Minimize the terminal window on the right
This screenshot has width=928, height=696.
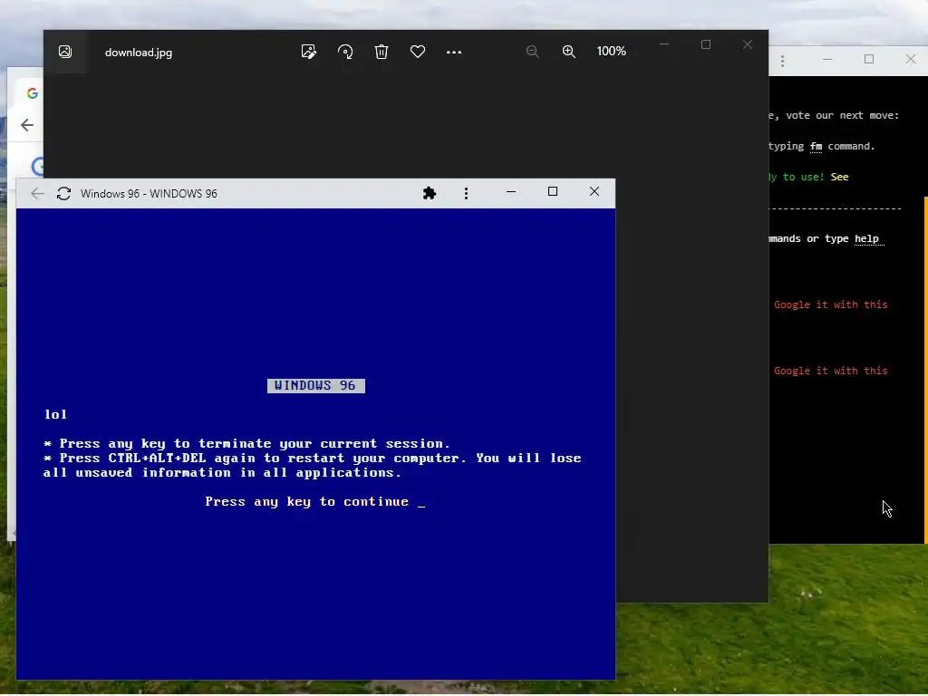click(827, 59)
